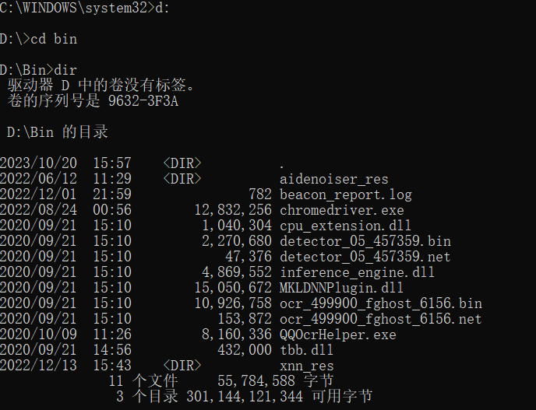Click the 'cd bin' command text

coord(54,39)
